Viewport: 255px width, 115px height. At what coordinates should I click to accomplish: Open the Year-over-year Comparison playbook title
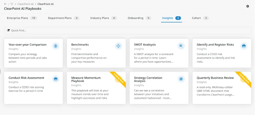28,44
